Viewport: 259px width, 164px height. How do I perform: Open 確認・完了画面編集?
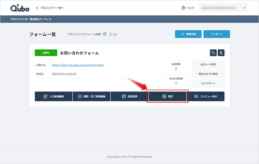click(x=92, y=96)
